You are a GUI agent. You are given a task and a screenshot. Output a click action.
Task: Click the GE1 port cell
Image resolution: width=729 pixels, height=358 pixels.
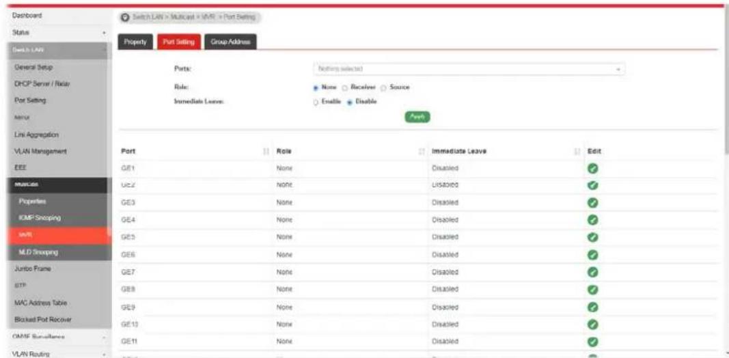coord(127,168)
